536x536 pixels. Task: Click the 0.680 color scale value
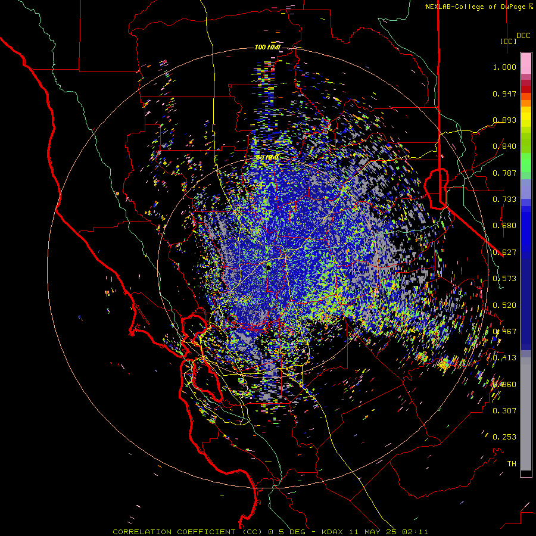pos(504,226)
